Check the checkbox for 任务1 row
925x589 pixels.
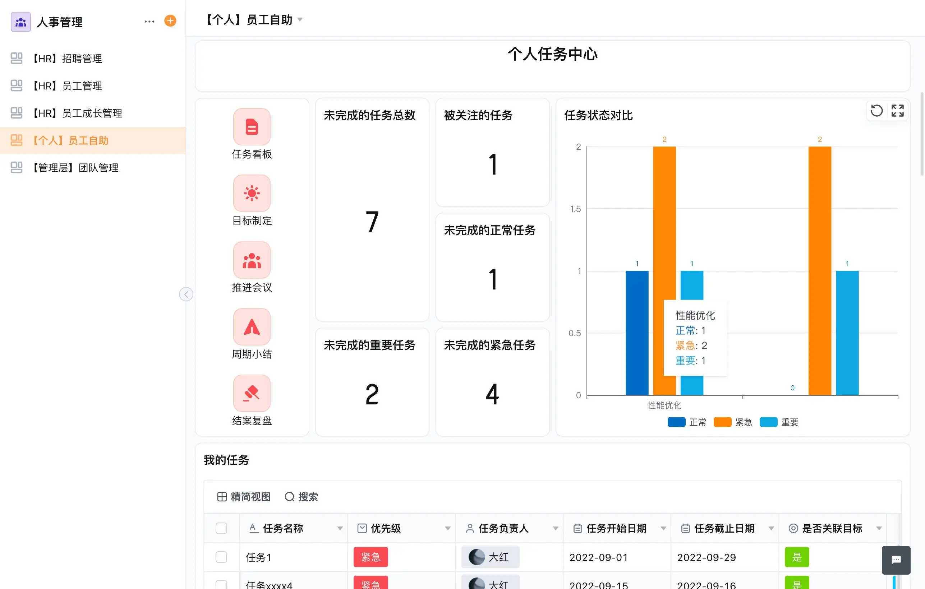[x=221, y=557]
